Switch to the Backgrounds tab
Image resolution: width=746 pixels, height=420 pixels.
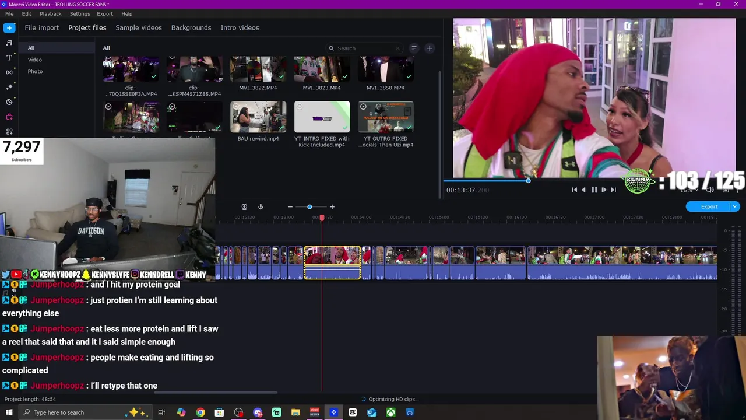pyautogui.click(x=191, y=27)
